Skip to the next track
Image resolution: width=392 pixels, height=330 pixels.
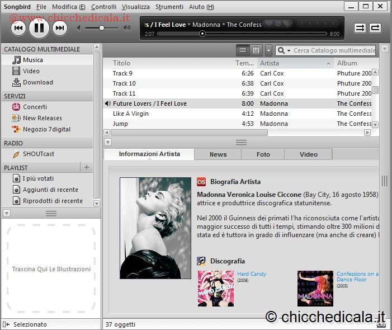[59, 27]
